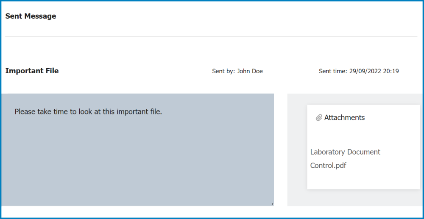Image resolution: width=424 pixels, height=219 pixels.
Task: Click the message text area resize handle
Action: point(272,204)
